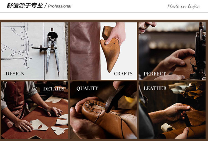
Task: Click the DESIGN label text
Action: [x=15, y=74]
